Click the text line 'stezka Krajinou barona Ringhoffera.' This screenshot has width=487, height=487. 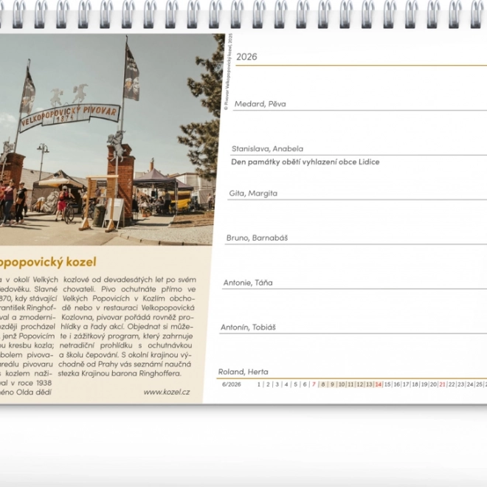click(x=120, y=373)
